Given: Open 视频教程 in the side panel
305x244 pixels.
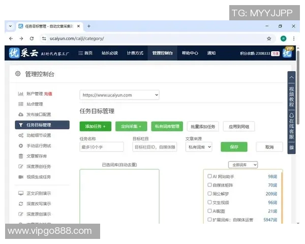Looking at the screenshot, I should (291, 97).
